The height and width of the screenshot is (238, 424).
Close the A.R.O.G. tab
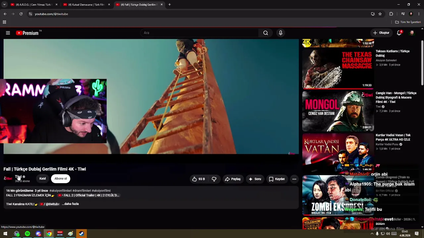pyautogui.click(x=56, y=5)
